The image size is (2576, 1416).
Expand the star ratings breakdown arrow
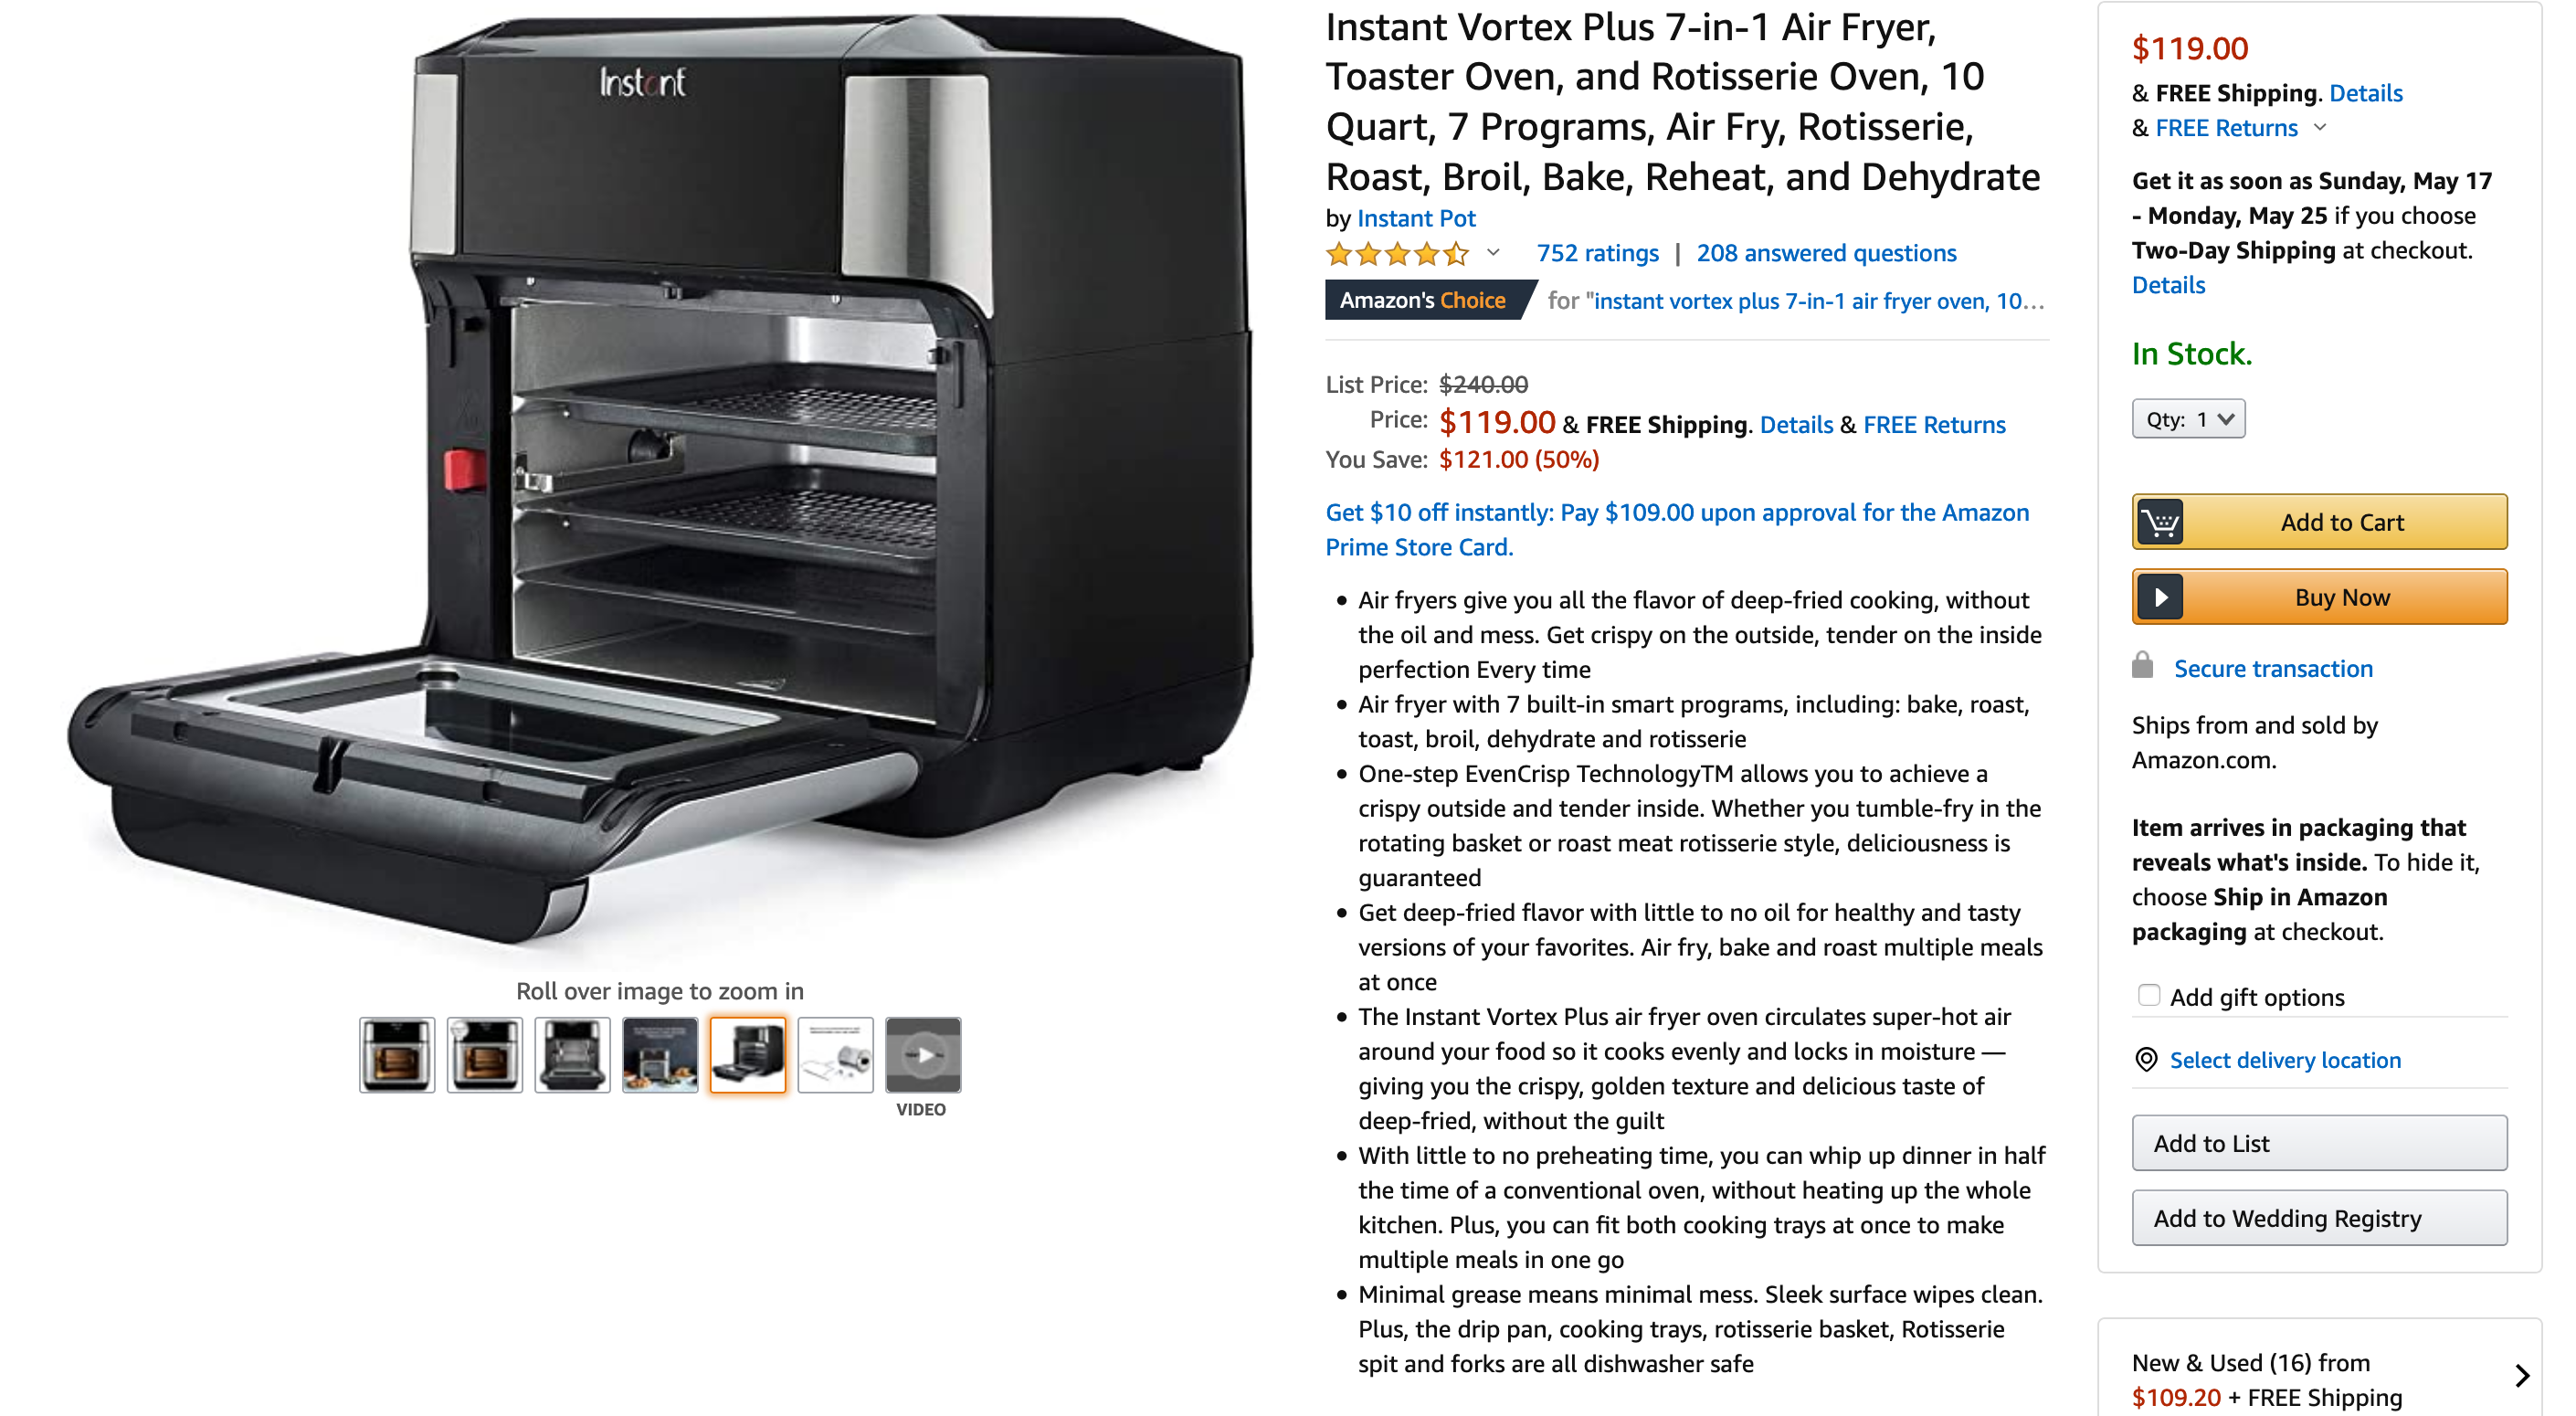pos(1493,253)
